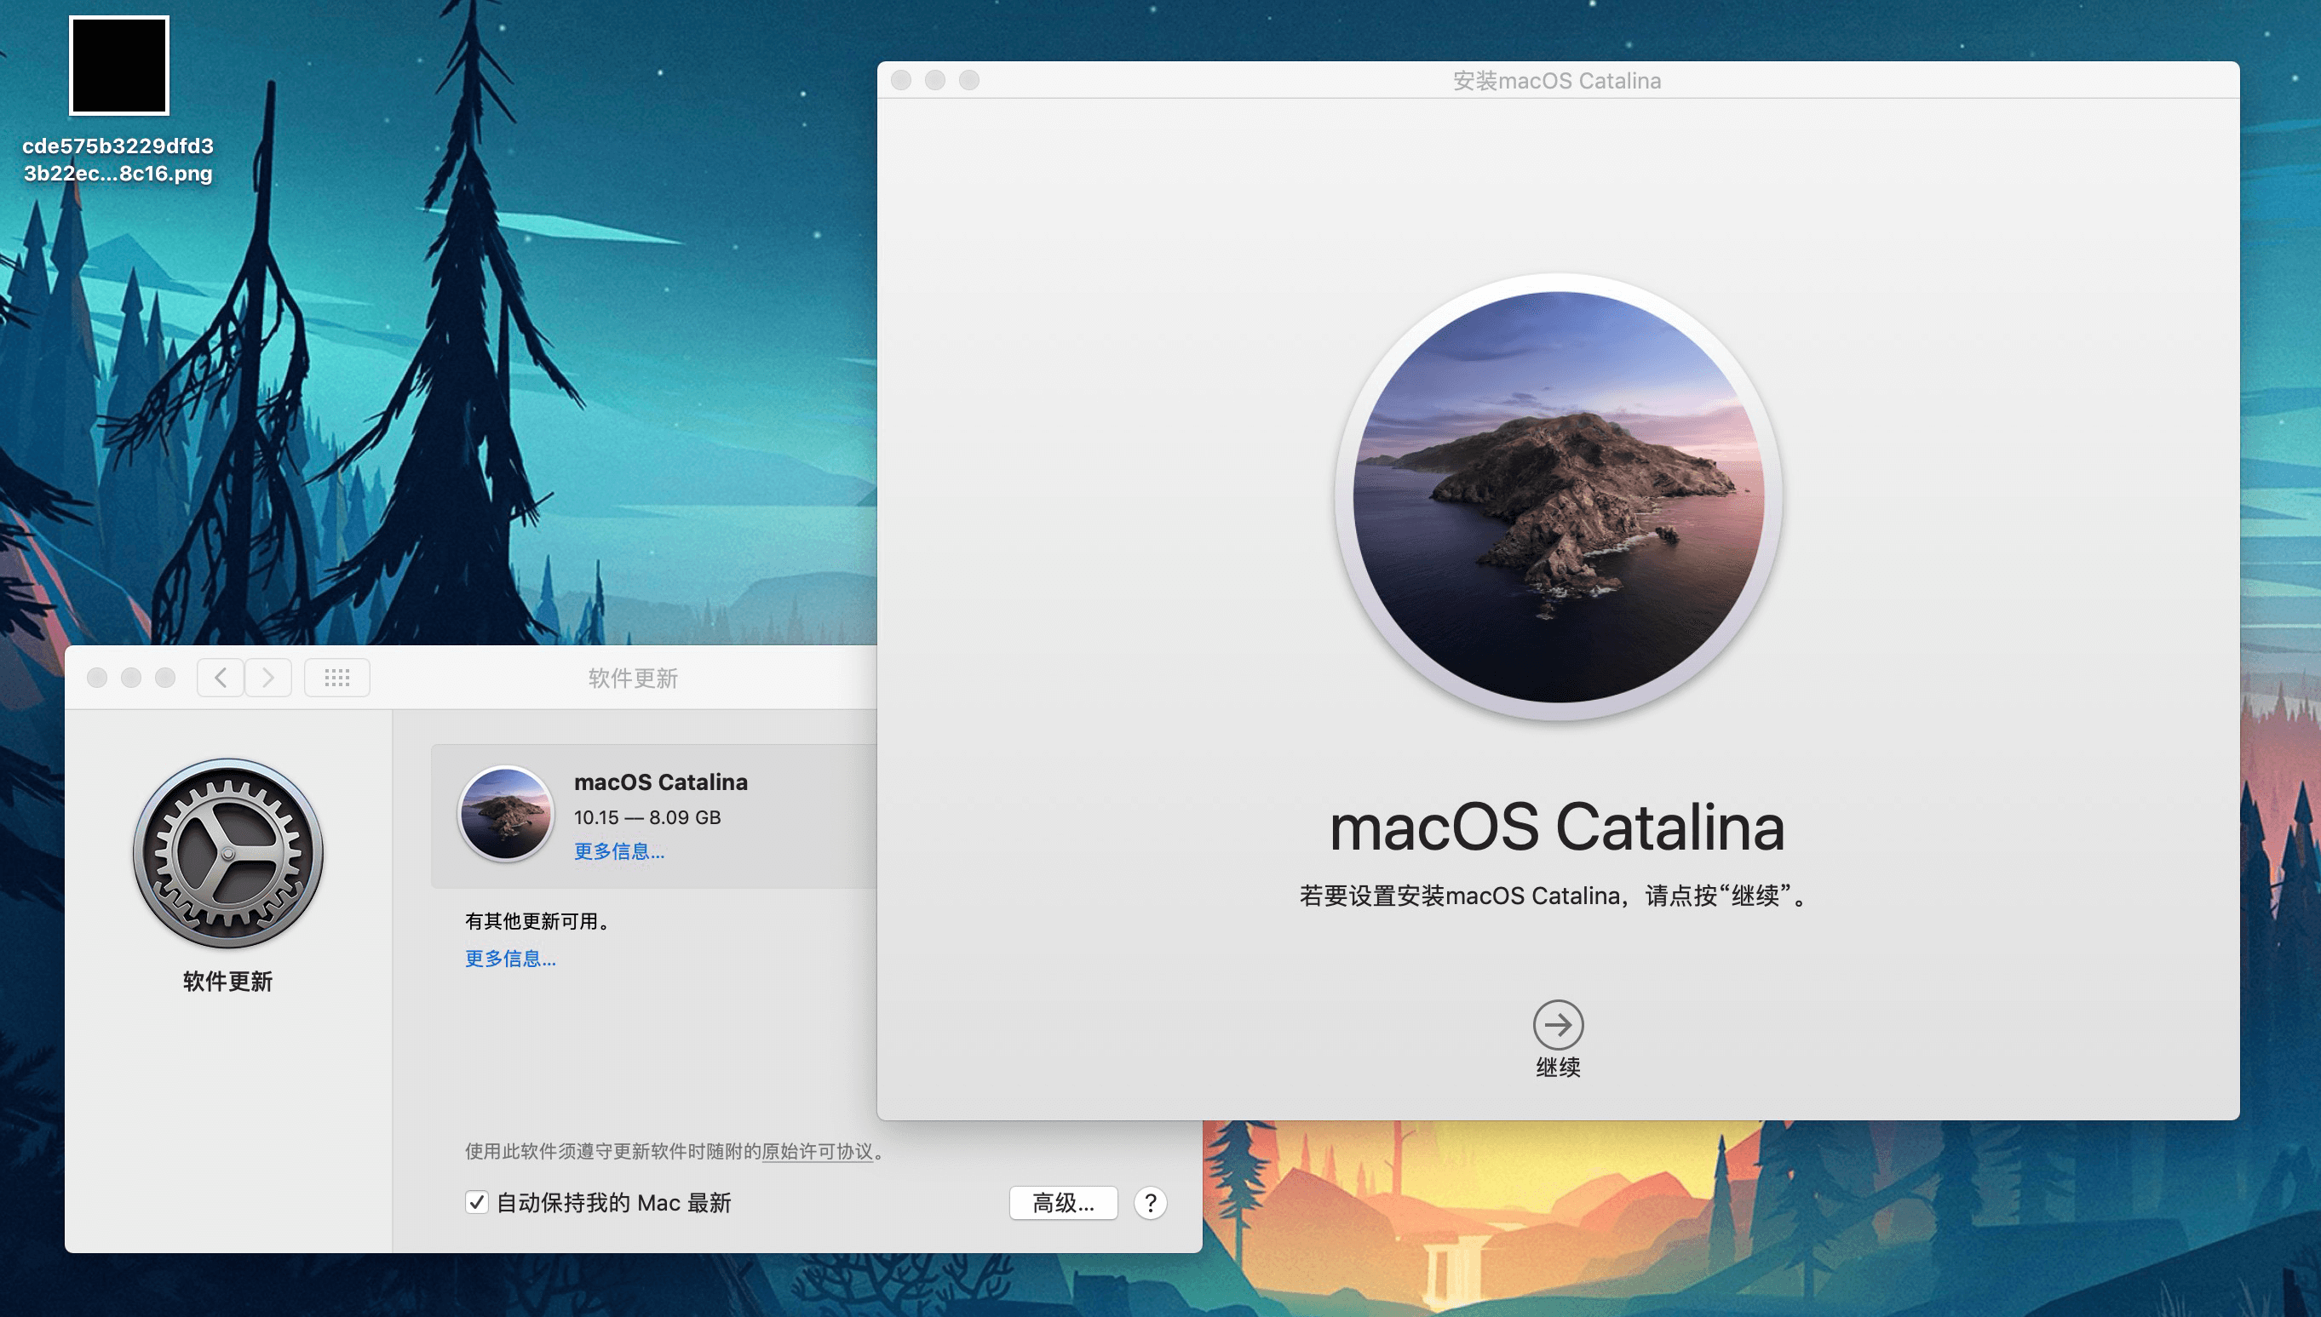Image resolution: width=2321 pixels, height=1317 pixels.
Task: Click the 软件更新 label under gear icon
Action: tap(228, 982)
